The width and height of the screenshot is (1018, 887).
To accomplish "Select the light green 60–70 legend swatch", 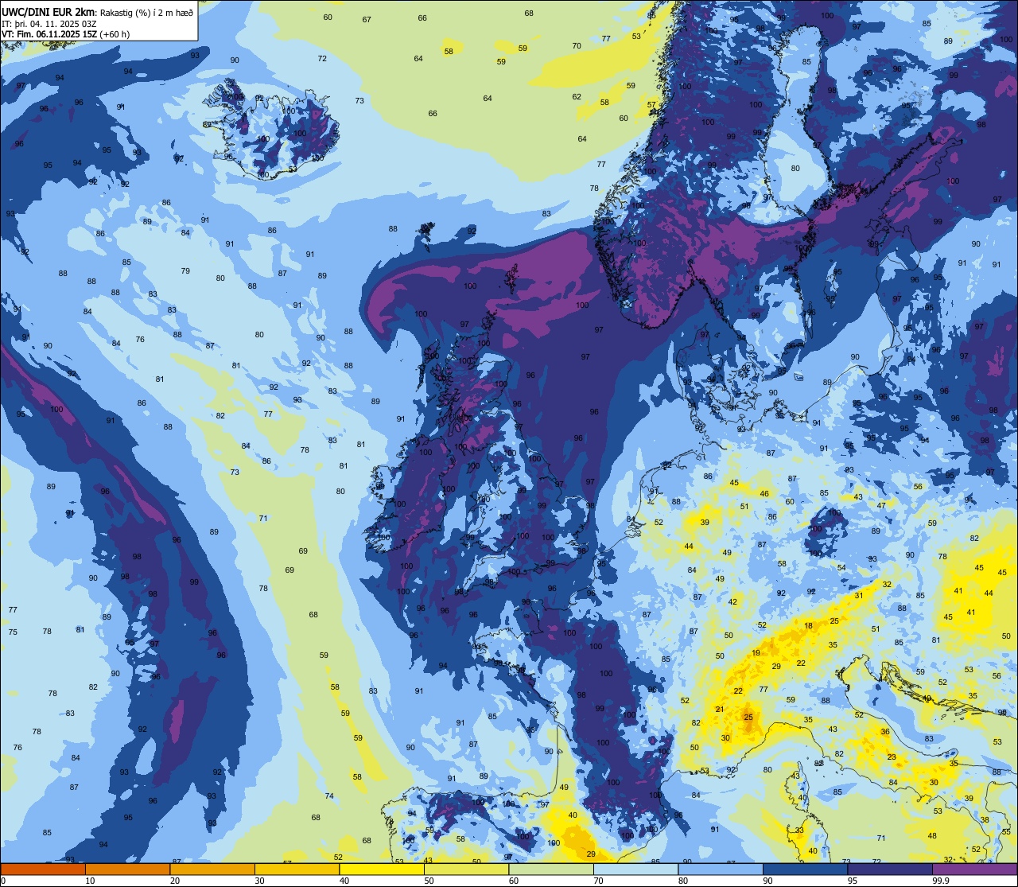I will [551, 869].
